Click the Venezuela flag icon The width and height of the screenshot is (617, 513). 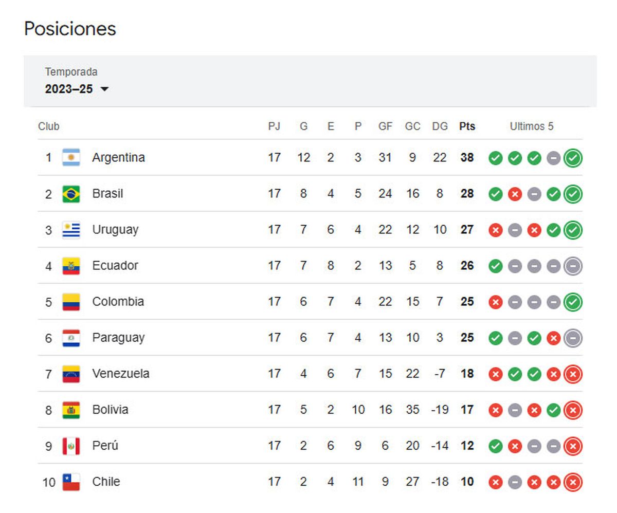tap(71, 374)
